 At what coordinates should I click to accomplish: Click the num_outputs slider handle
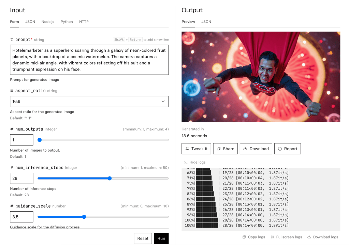click(40, 140)
